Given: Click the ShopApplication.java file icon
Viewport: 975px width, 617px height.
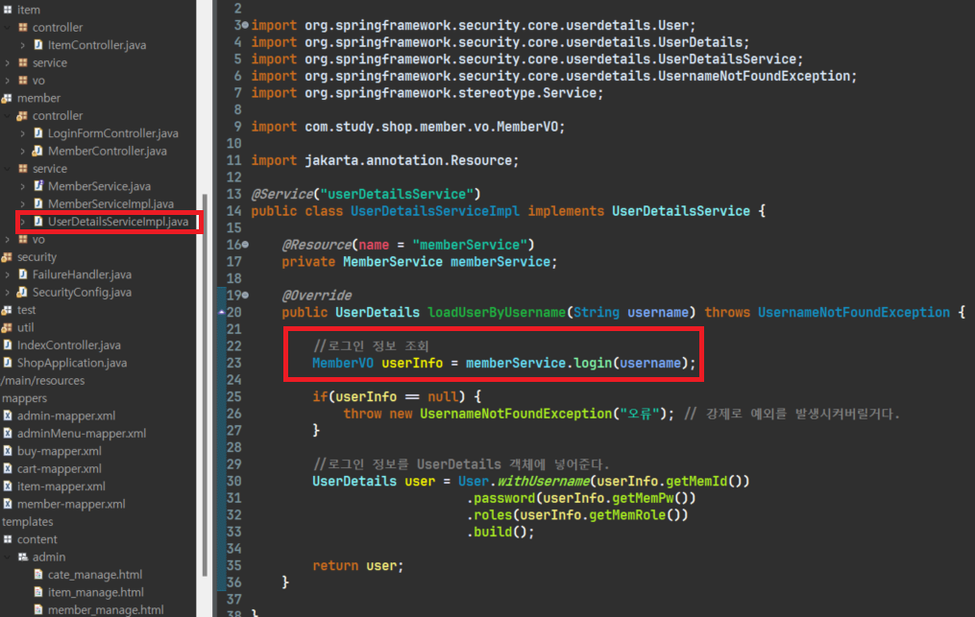Looking at the screenshot, I should coord(8,363).
